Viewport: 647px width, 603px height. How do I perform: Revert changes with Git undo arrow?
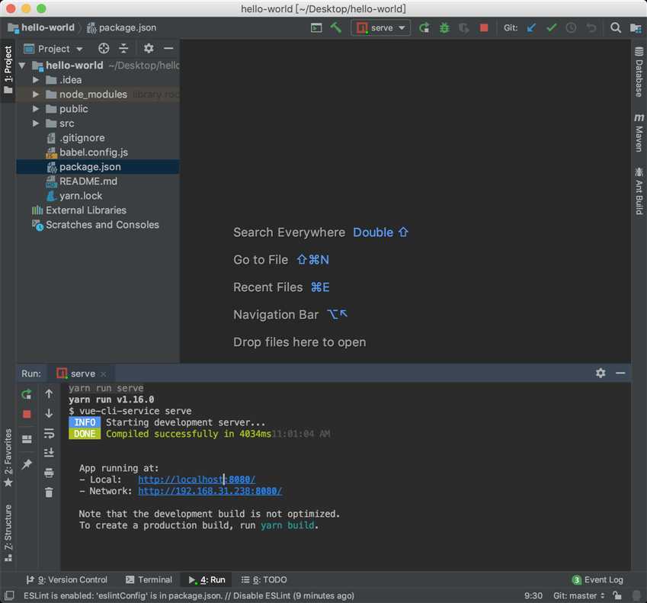tap(591, 27)
